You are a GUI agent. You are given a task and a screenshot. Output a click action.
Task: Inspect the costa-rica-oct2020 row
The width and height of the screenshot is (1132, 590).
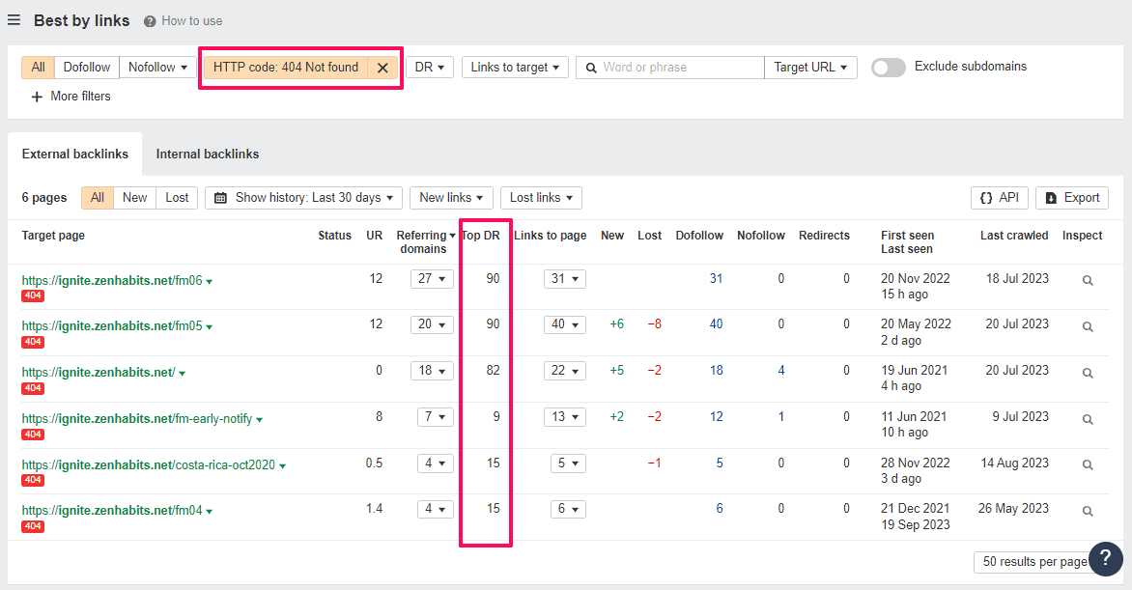click(x=1088, y=465)
